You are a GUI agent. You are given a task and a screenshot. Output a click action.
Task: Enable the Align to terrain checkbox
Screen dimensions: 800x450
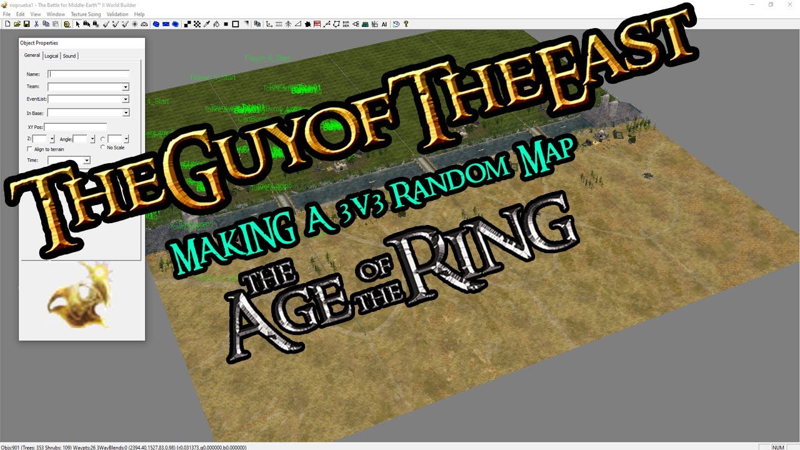[29, 149]
